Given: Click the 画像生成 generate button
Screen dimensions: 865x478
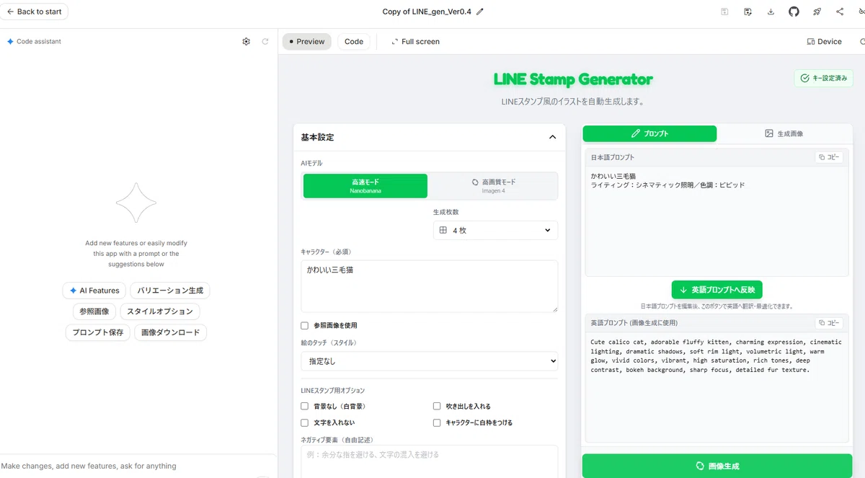Looking at the screenshot, I should click(x=717, y=466).
